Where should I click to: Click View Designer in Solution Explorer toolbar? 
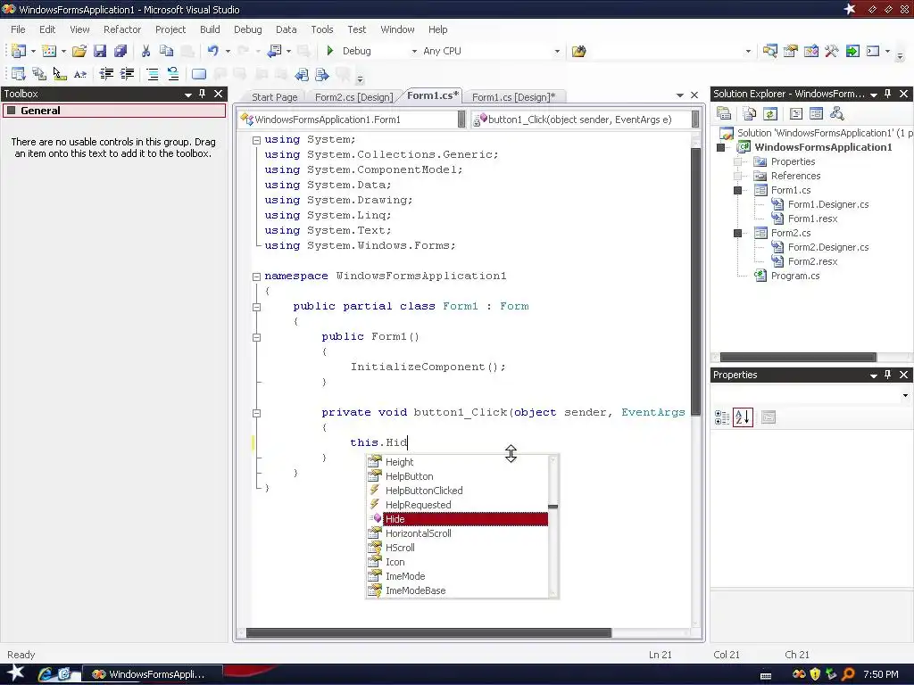tap(816, 113)
